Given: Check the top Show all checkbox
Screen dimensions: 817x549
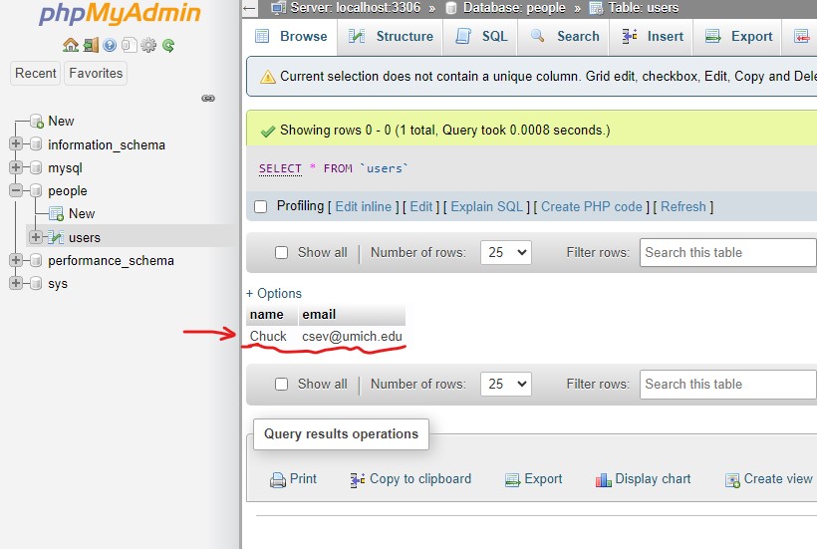Looking at the screenshot, I should (281, 253).
